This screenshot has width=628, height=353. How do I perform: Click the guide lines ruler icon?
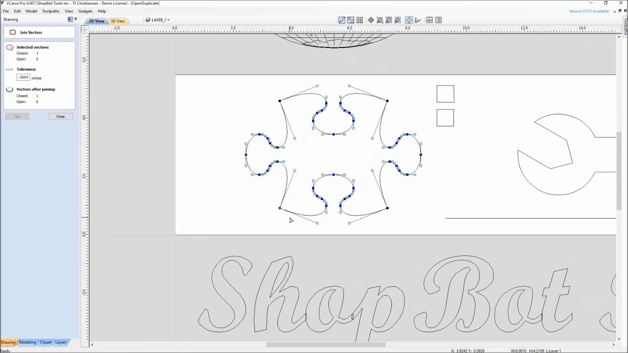point(418,20)
